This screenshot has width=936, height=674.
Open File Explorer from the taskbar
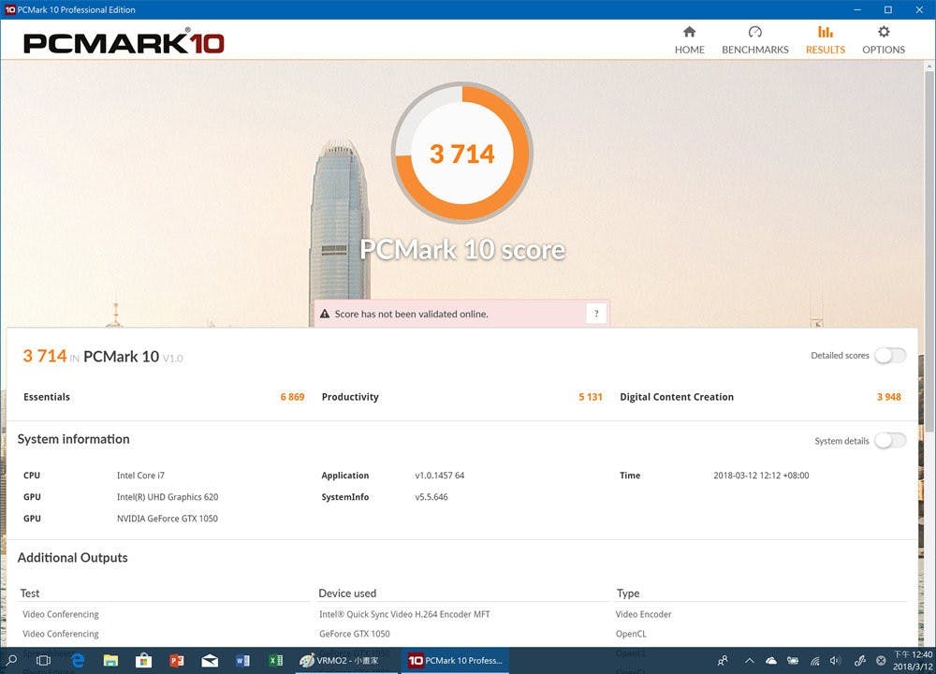click(x=110, y=660)
